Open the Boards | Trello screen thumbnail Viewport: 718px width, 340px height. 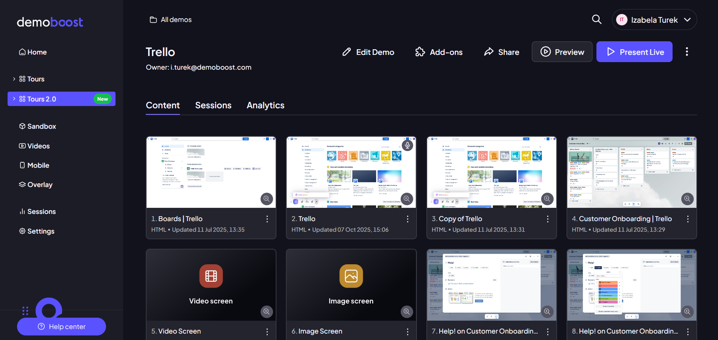click(211, 172)
